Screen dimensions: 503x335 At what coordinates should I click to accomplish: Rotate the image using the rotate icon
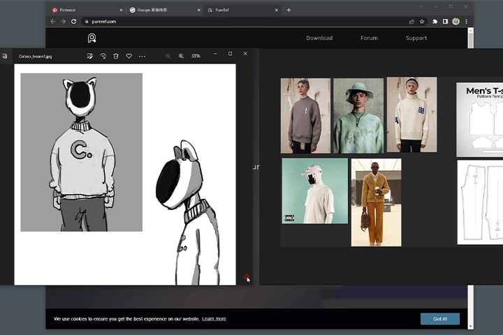coord(103,56)
